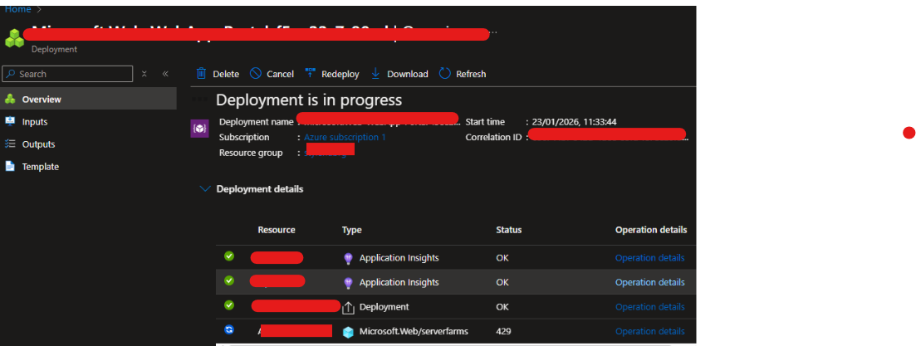Click the Cancel toolbar label
Screen dimensions: 916x346
point(281,74)
